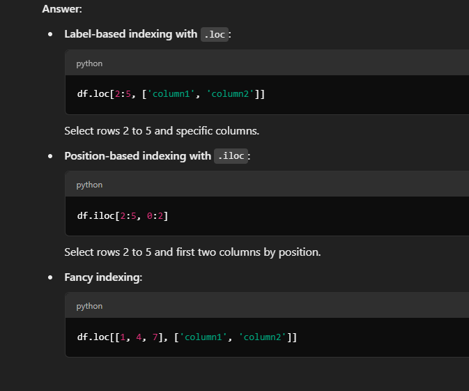Click the '.iloc' inline code badge

click(x=231, y=156)
